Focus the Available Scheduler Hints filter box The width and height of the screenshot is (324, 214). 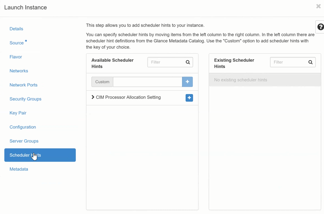(166, 62)
